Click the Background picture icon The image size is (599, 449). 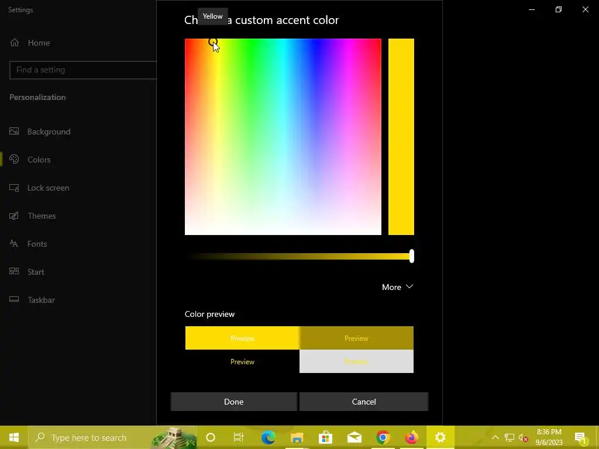(x=14, y=132)
